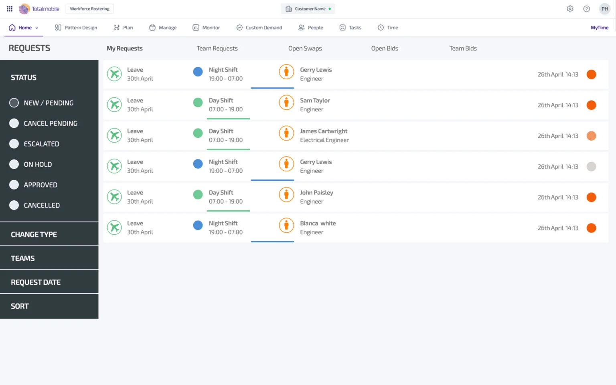Screen dimensions: 616x385
Task: Click the person icon beside Bianca white
Action: (x=286, y=225)
